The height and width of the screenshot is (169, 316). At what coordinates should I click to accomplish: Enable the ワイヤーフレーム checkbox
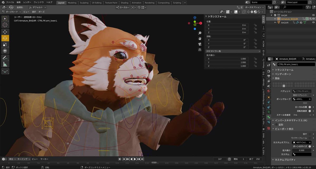pos(310,138)
